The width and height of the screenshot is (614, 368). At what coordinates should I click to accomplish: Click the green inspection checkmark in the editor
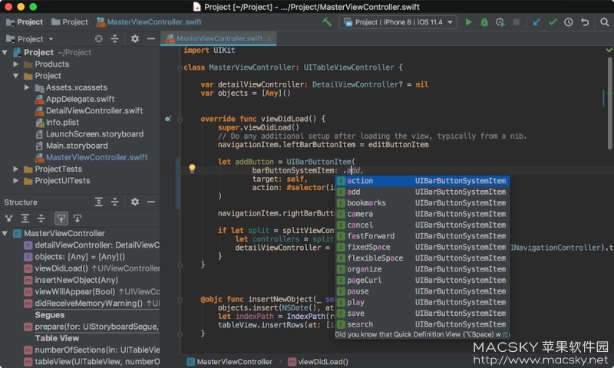(609, 50)
